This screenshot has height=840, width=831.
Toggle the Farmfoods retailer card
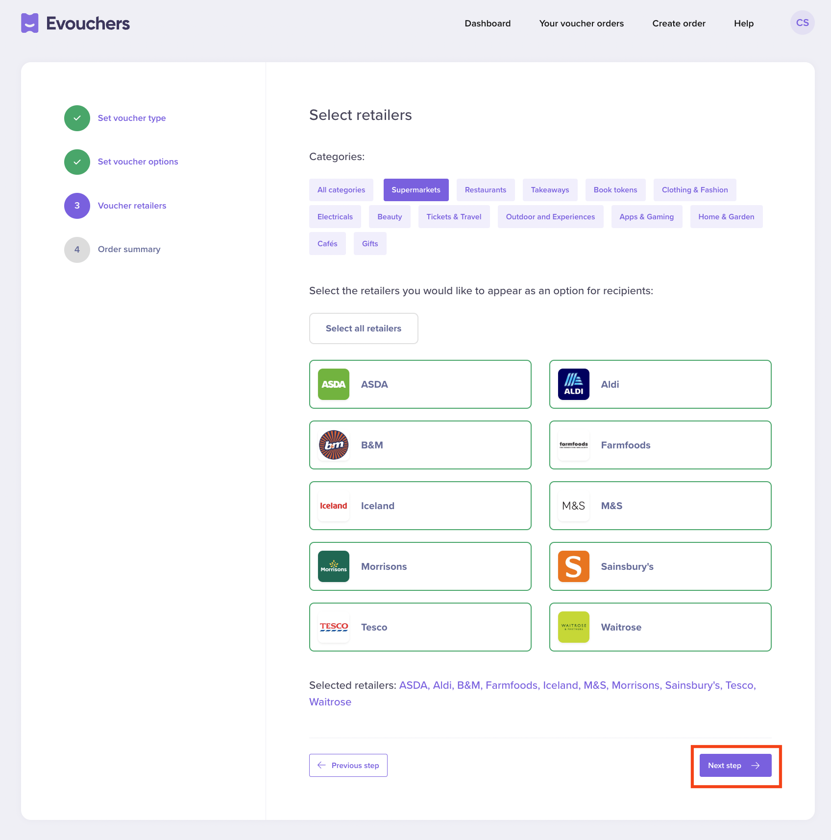[660, 445]
